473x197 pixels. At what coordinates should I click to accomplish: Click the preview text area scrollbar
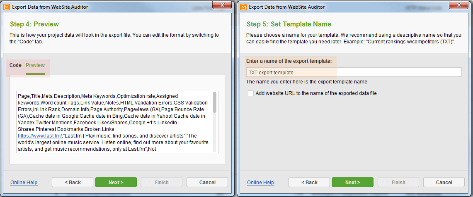pyautogui.click(x=215, y=122)
